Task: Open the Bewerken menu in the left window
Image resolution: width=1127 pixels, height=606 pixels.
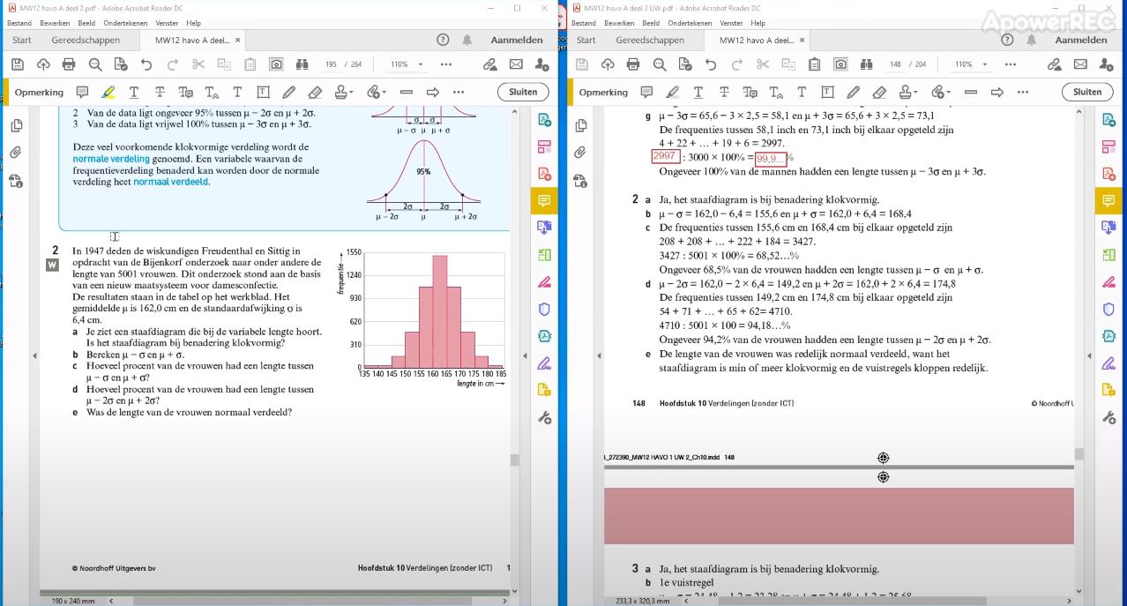Action: (x=55, y=23)
